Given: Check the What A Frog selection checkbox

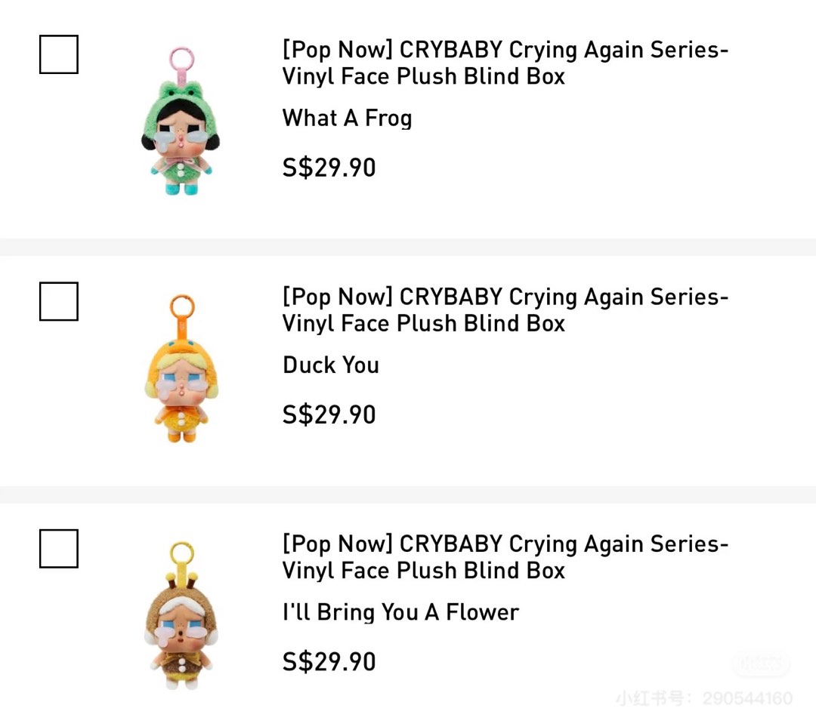Looking at the screenshot, I should (58, 54).
